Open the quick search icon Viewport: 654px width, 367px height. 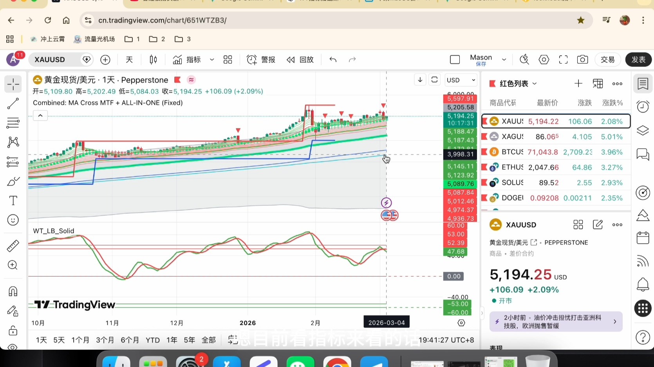click(x=524, y=60)
